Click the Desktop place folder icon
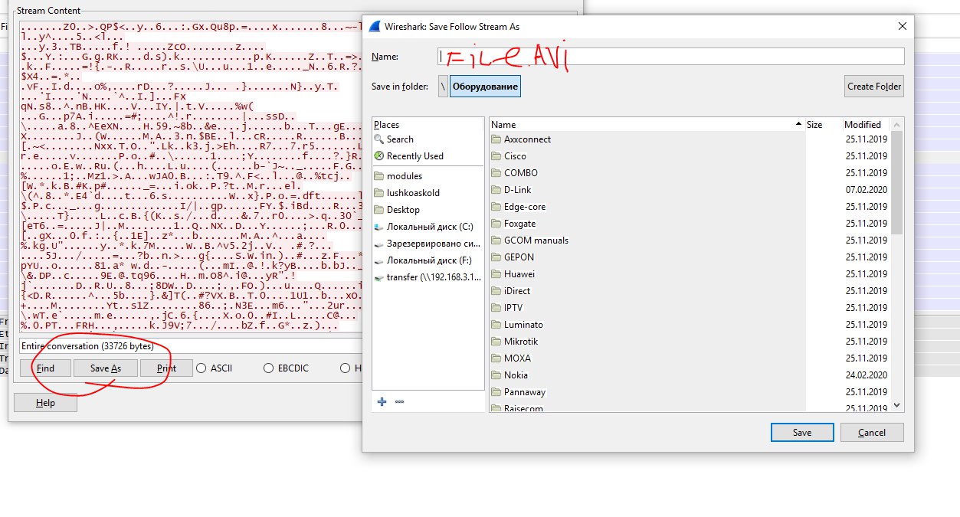Screen dimensions: 960x517 378,210
